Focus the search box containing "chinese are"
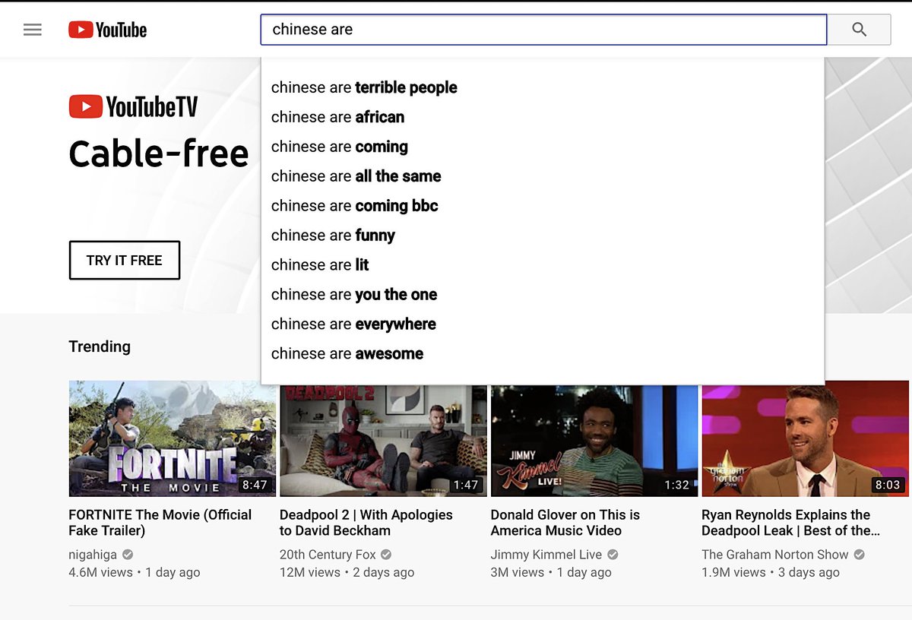 click(x=543, y=30)
